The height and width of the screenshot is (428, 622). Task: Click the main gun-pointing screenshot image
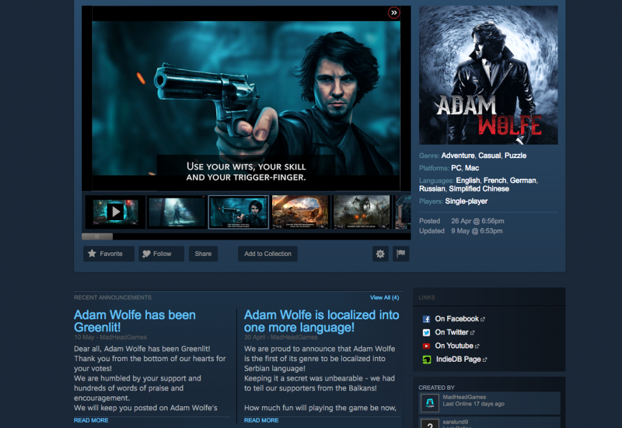[x=246, y=98]
